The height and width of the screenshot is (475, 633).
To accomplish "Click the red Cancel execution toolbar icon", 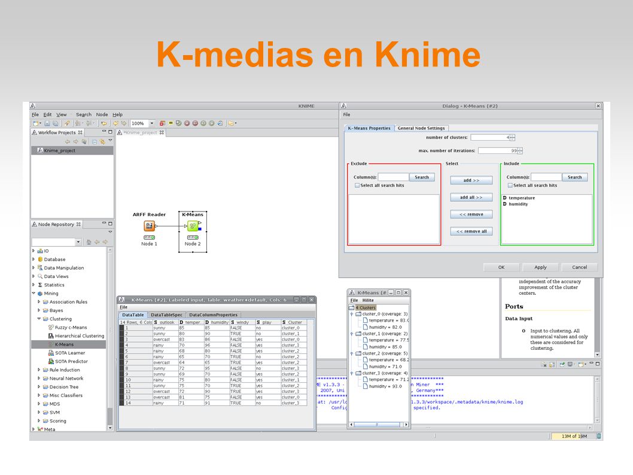I will pyautogui.click(x=187, y=123).
